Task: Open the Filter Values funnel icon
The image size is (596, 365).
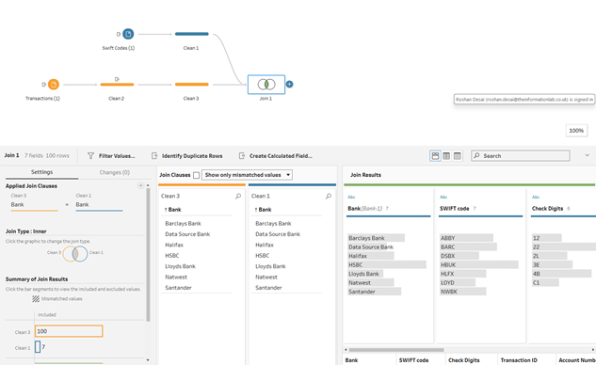Action: tap(90, 156)
